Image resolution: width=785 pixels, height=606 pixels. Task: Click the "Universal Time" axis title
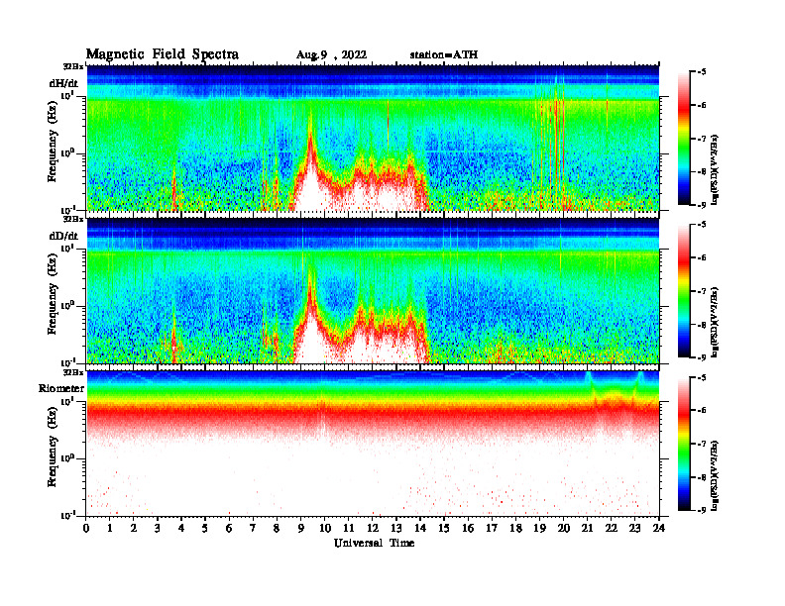[374, 543]
